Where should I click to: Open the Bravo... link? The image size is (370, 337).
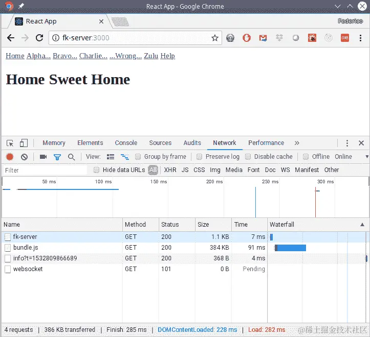click(65, 56)
